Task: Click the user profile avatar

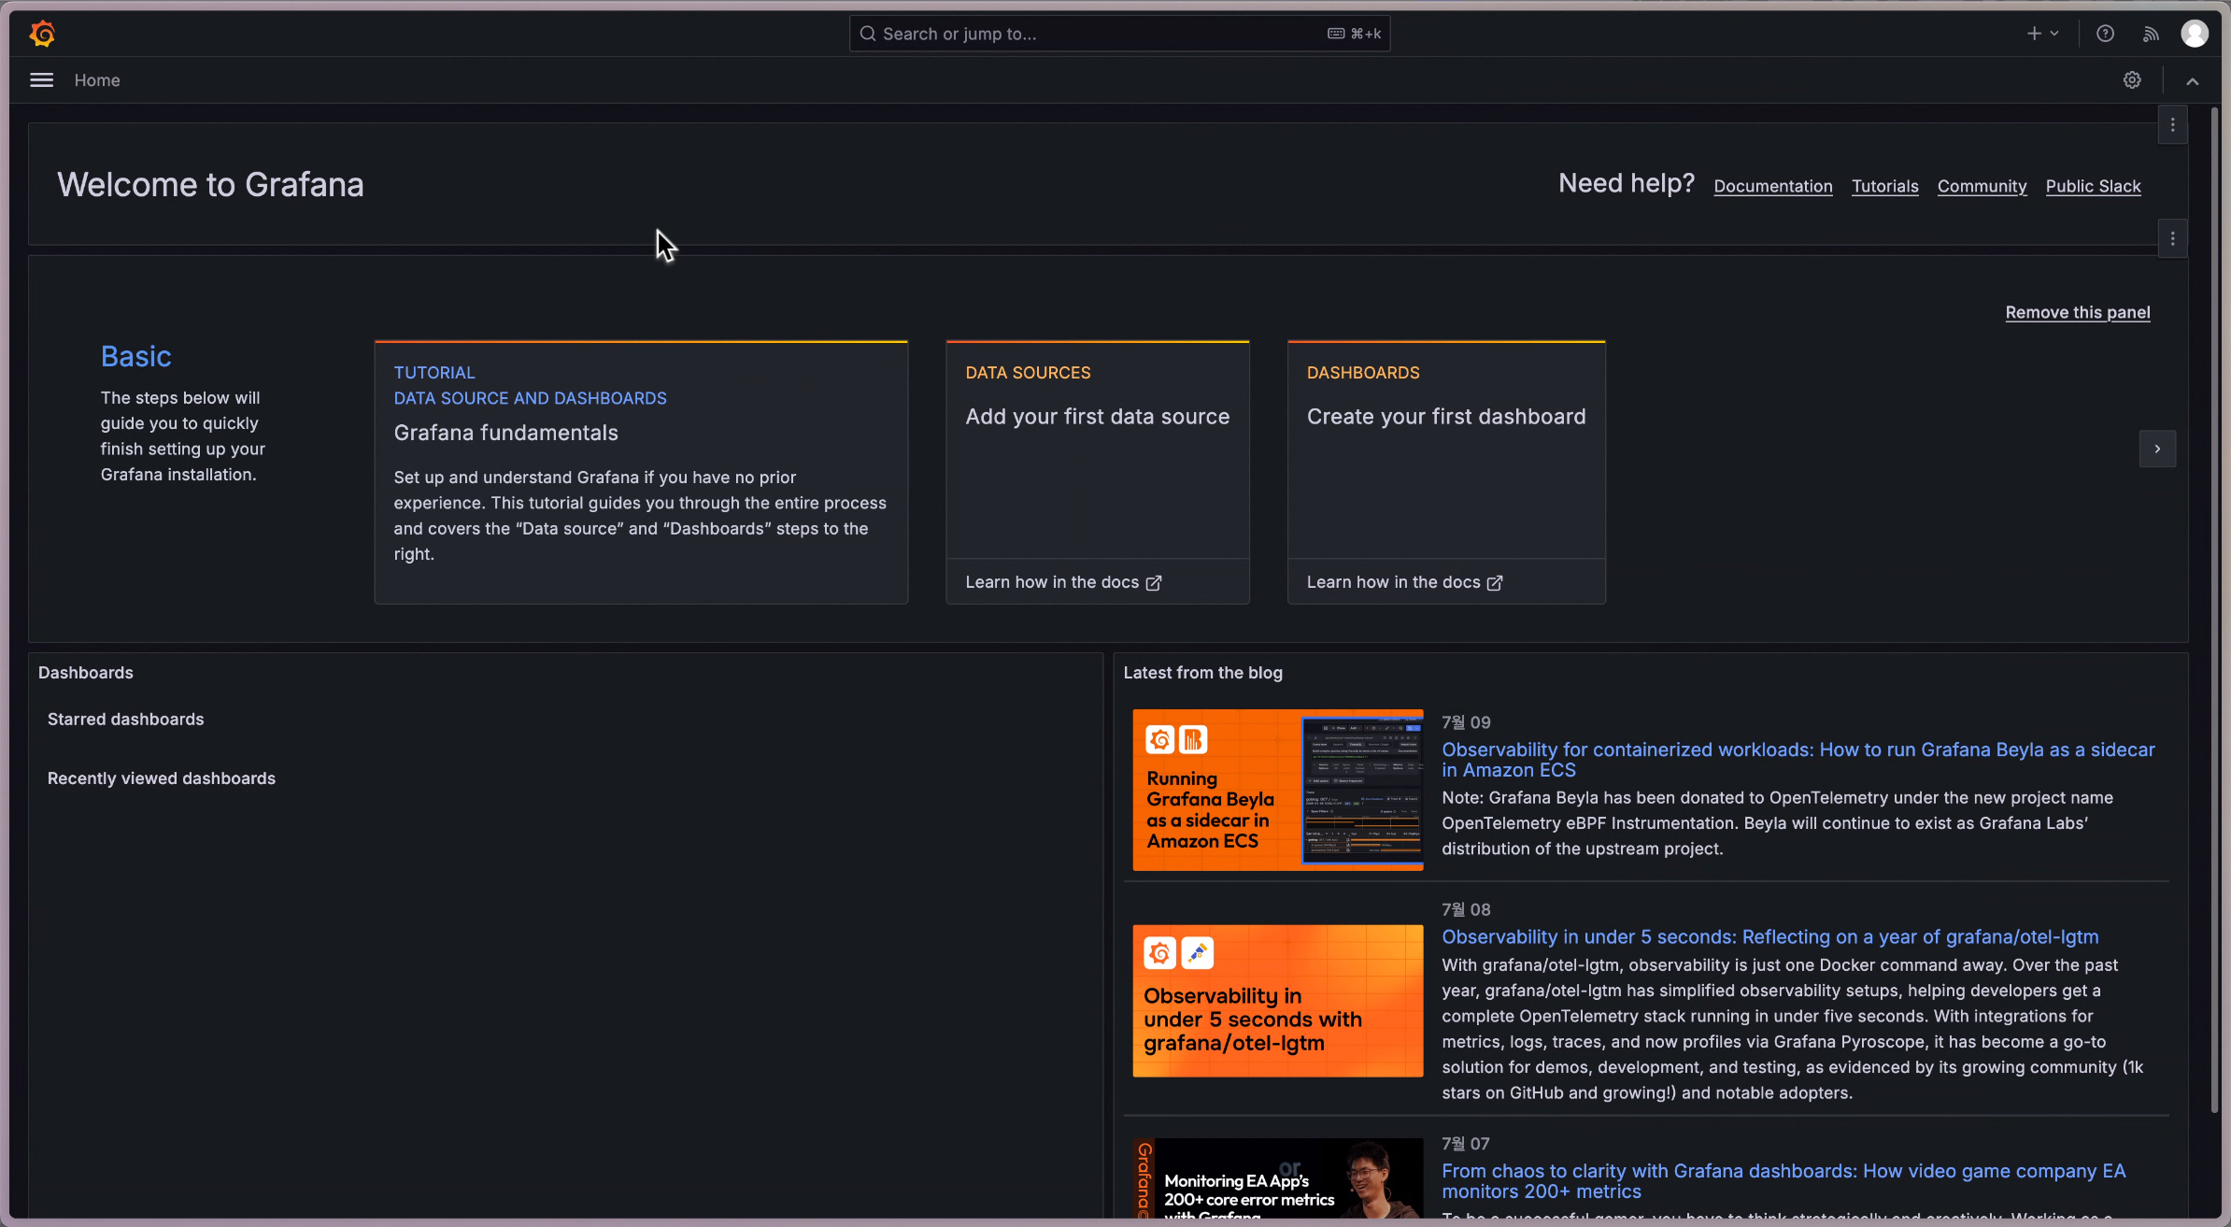Action: tap(2194, 34)
